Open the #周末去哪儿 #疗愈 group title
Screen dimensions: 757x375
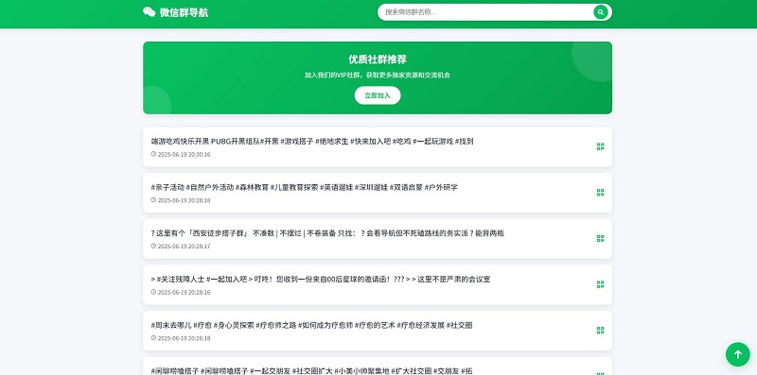[311, 325]
